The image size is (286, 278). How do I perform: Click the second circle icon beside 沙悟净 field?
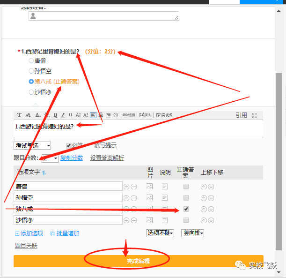click(134, 220)
